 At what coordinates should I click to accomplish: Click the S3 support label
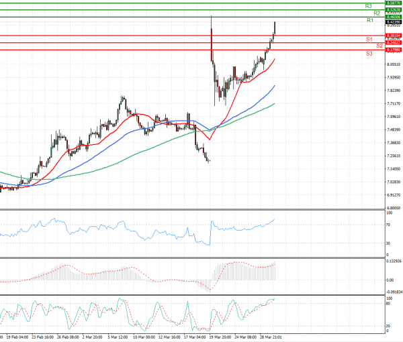click(369, 54)
